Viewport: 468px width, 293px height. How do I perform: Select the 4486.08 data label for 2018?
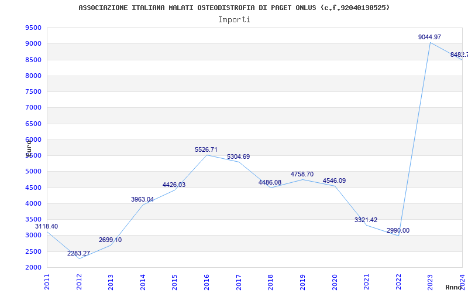270,182
